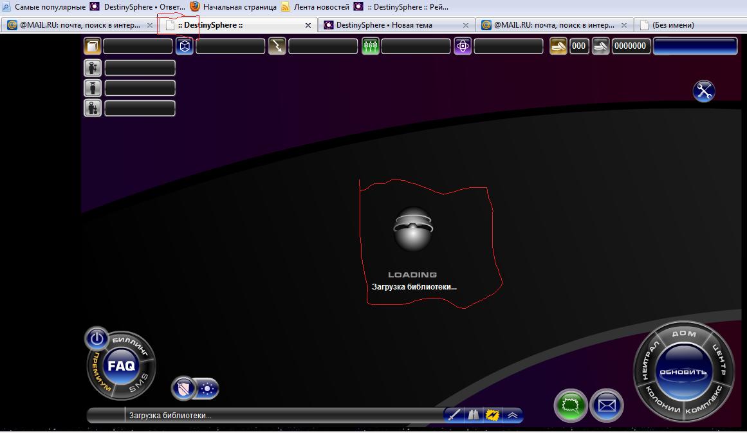Open БИЛЛИНГ on the FAQ dial

(130, 346)
